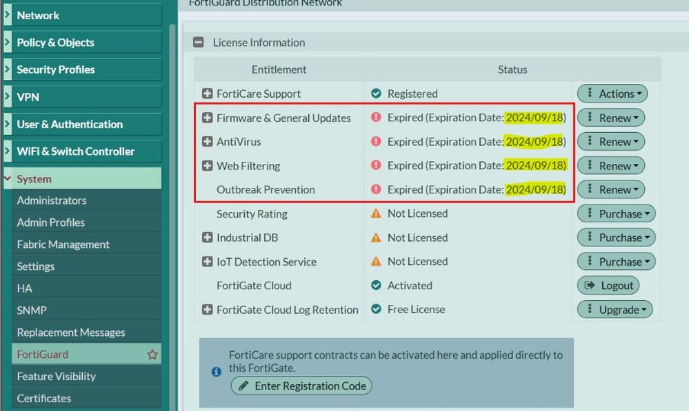
Task: Open Purchase dropdown for Security Rating
Action: [x=616, y=214]
